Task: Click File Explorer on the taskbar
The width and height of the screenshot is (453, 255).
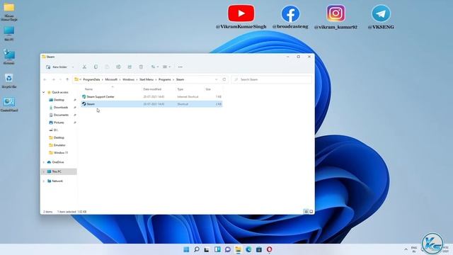Action: tap(238, 249)
